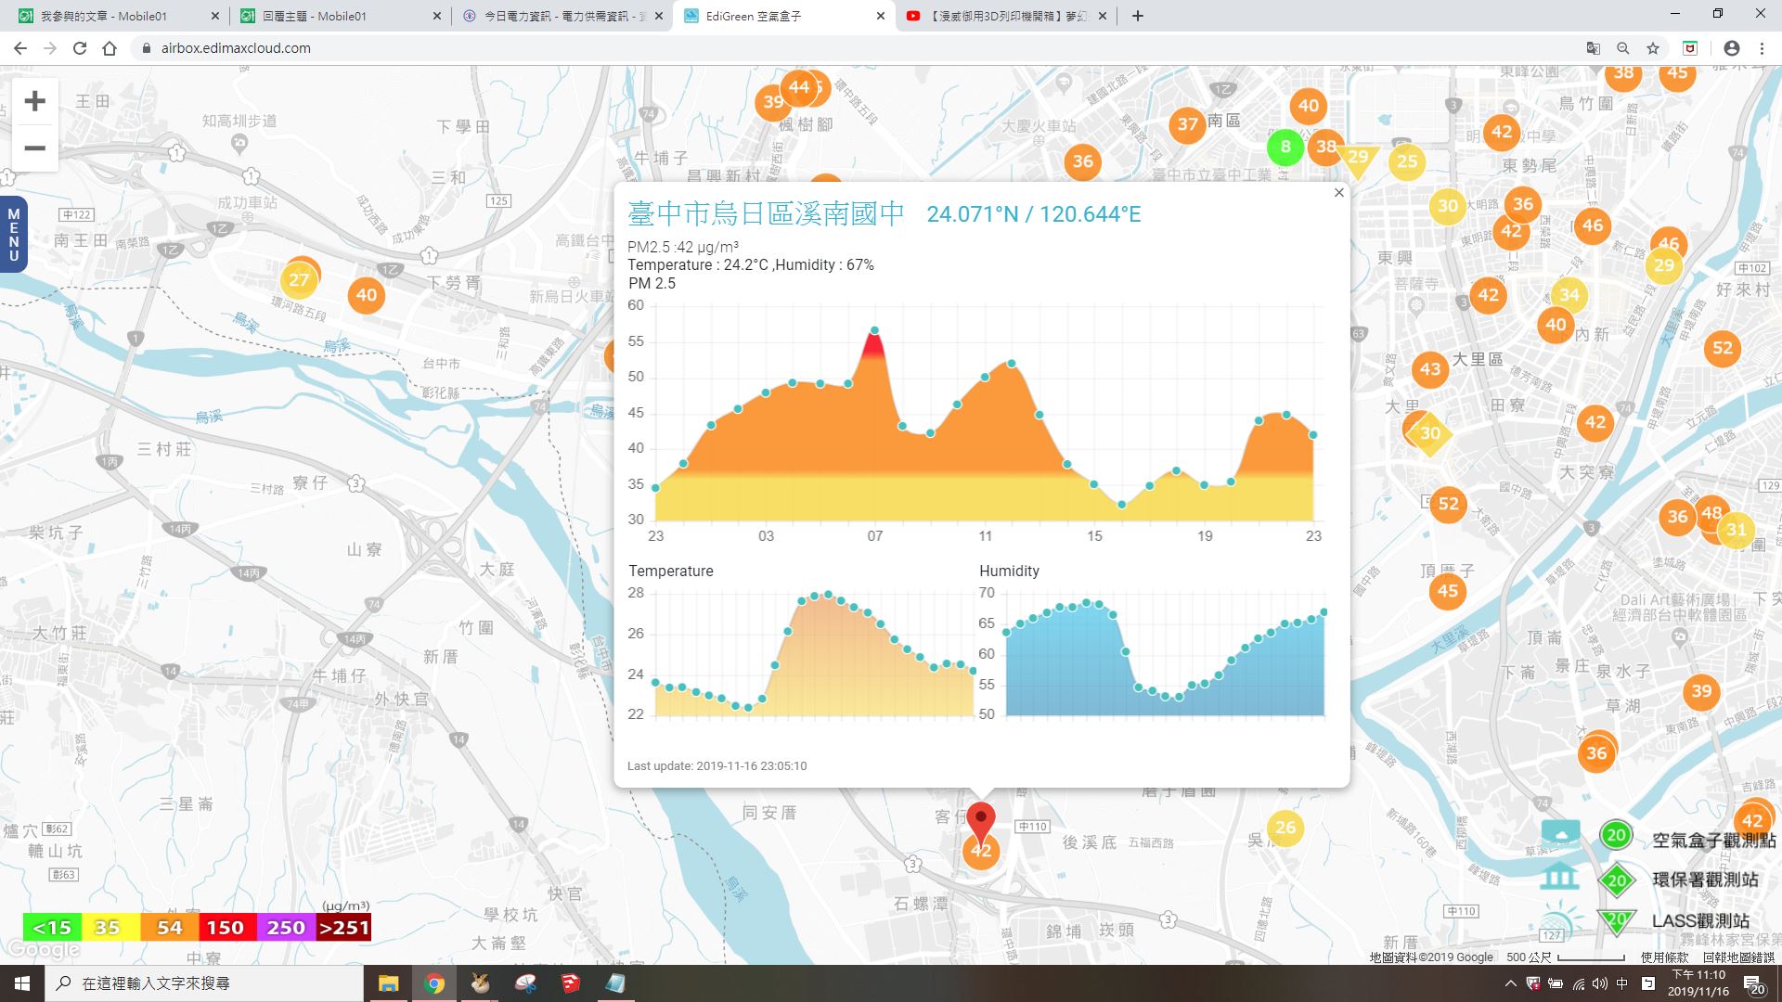Open Google Translate page icon
Screen dimensions: 1782x1002
[1593, 48]
